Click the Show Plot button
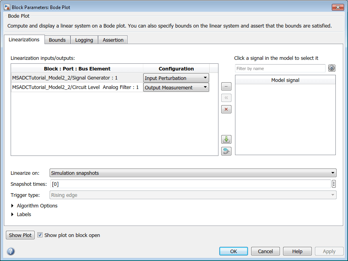Image resolution: width=348 pixels, height=261 pixels. tap(20, 235)
